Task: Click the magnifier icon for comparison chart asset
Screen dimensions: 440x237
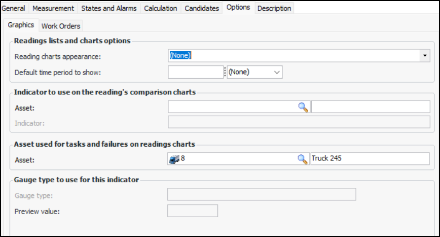Action: [303, 107]
